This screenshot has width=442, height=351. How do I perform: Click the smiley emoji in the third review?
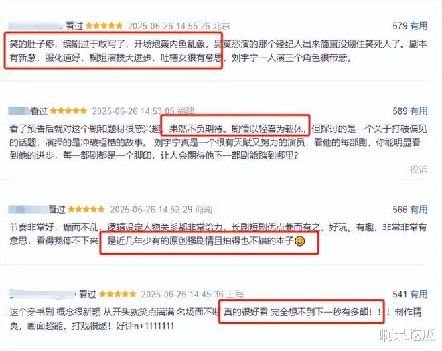pyautogui.click(x=299, y=241)
